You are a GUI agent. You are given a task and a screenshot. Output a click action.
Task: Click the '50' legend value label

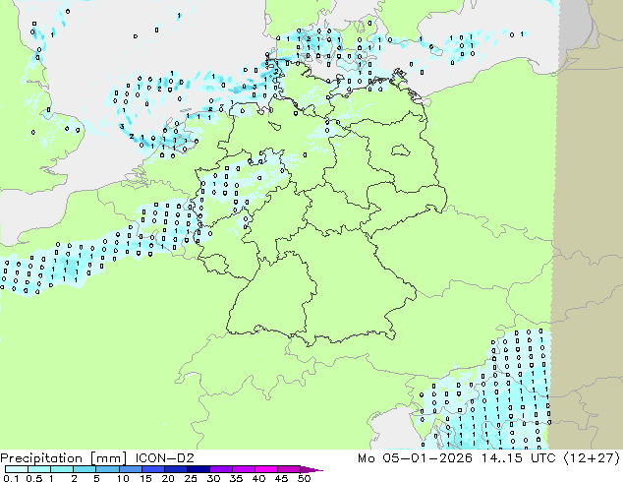tap(304, 478)
